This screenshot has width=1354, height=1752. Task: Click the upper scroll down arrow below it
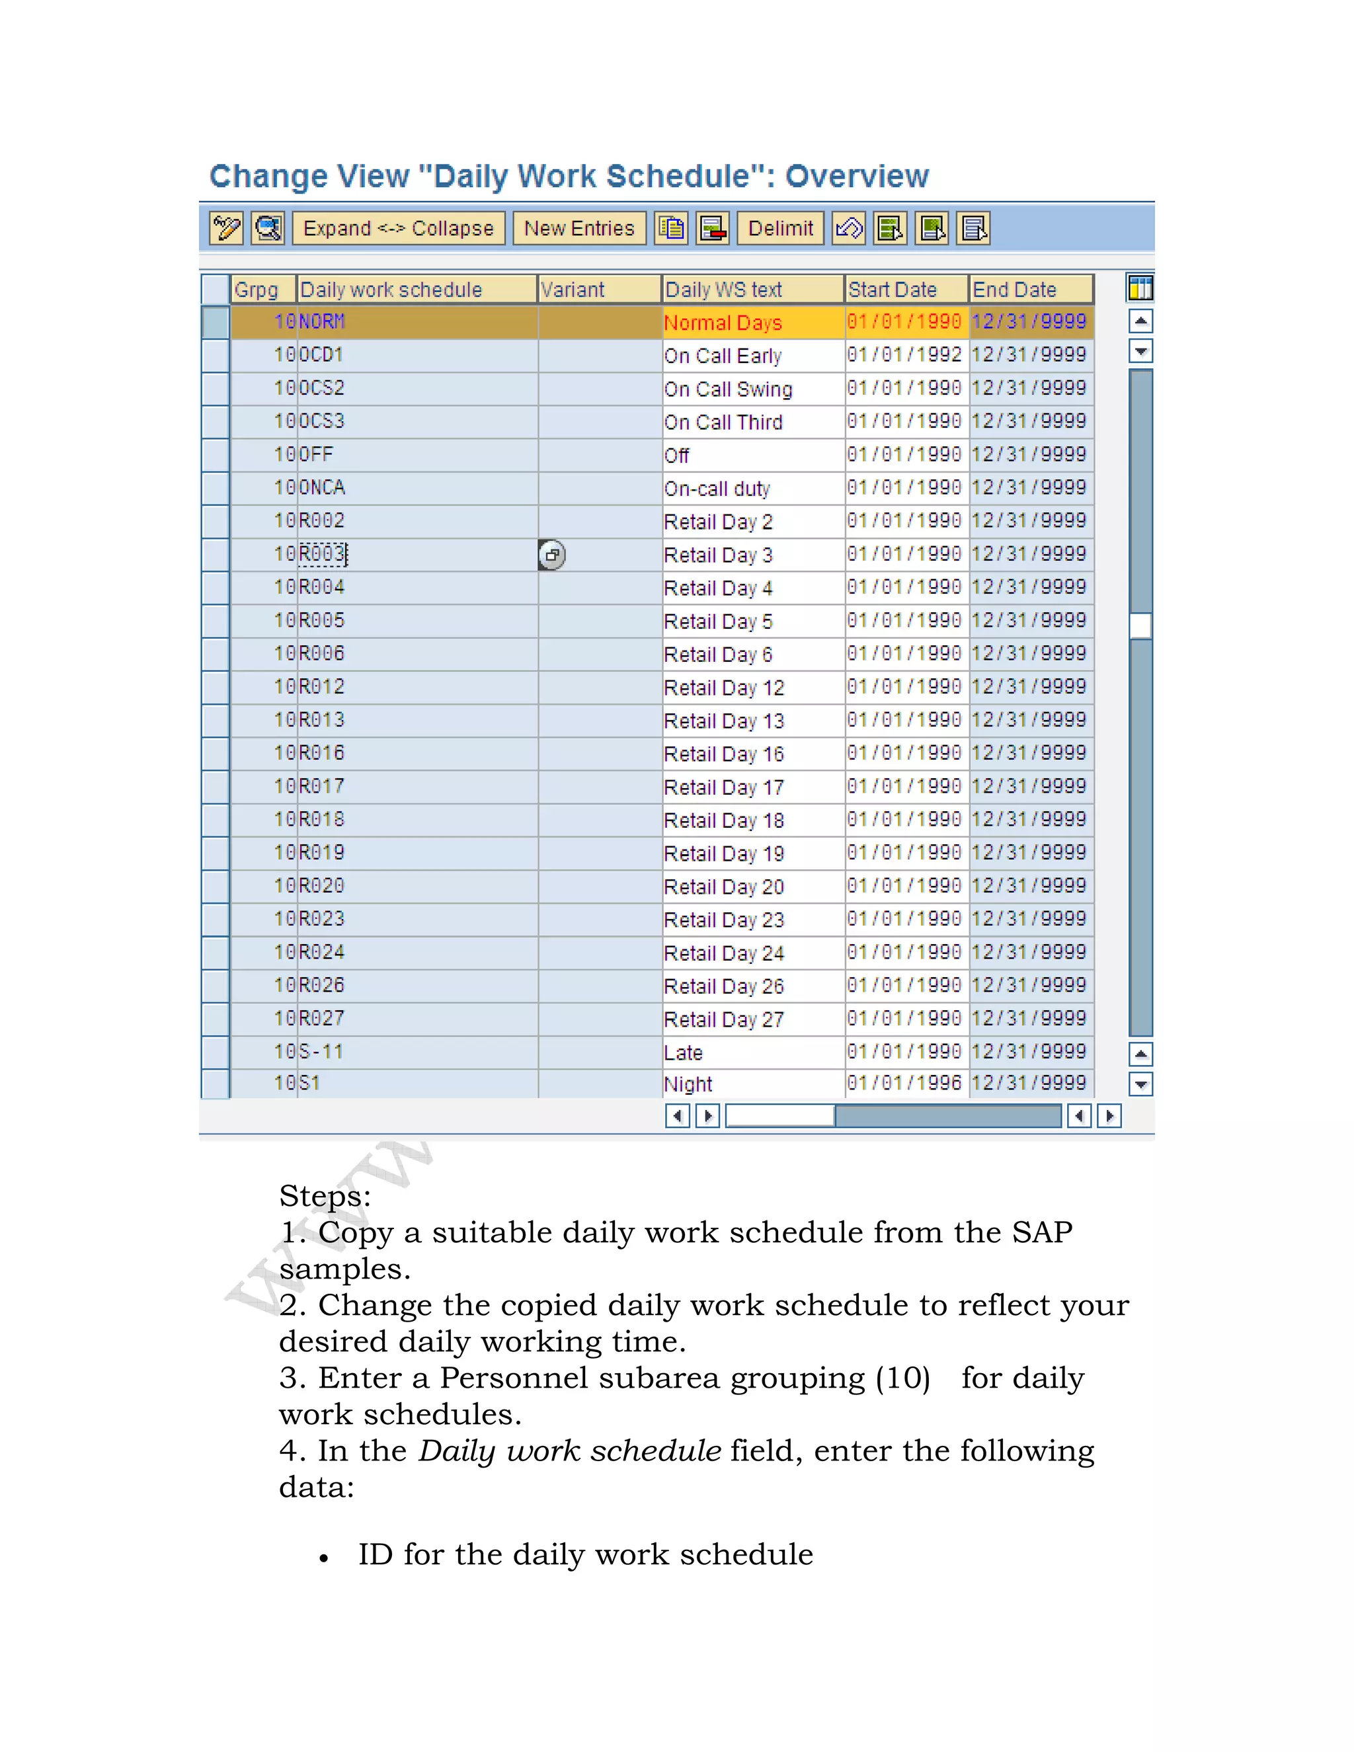[x=1140, y=350]
